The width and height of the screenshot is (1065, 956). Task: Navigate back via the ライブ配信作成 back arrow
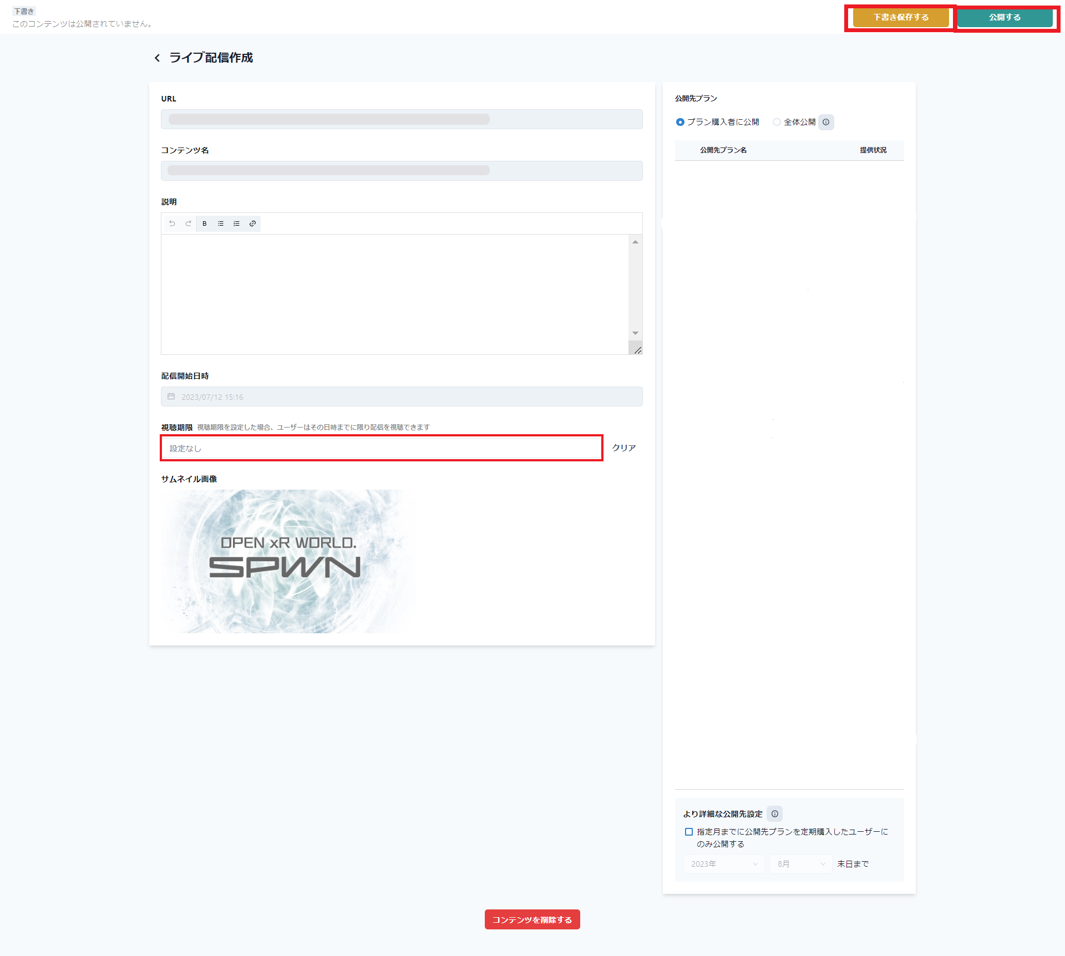coord(157,57)
